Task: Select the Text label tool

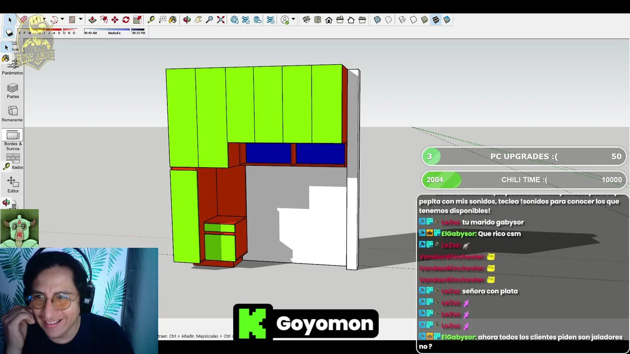Action: point(162,20)
